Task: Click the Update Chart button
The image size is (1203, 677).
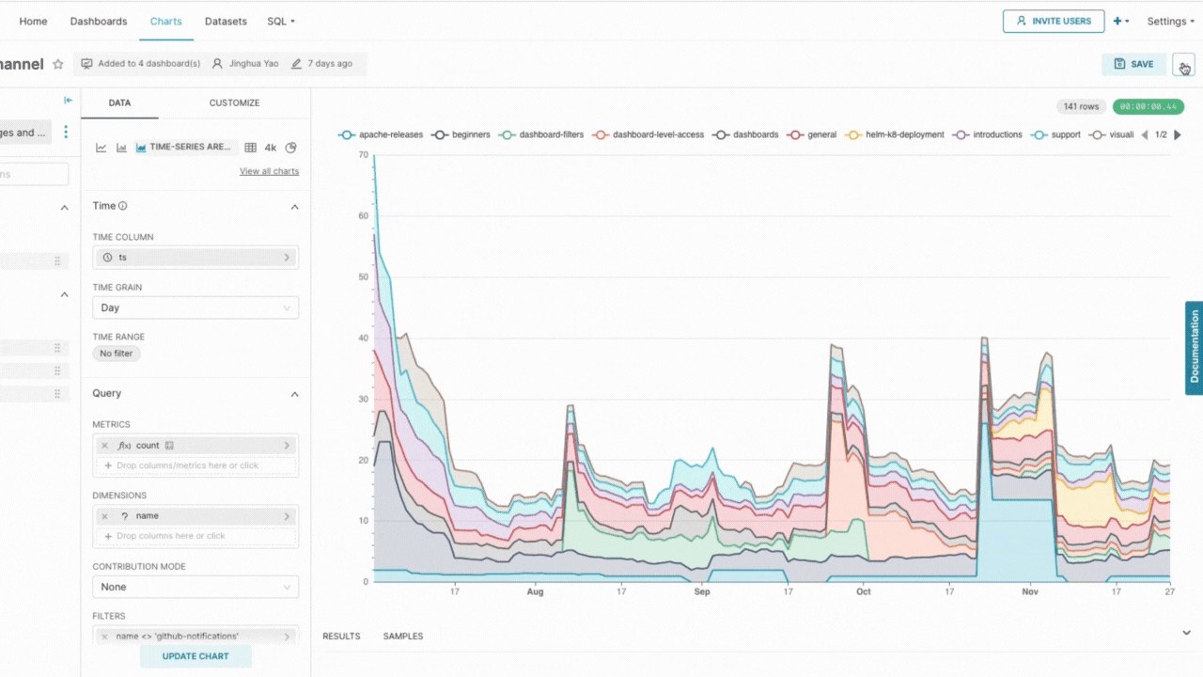Action: point(195,656)
